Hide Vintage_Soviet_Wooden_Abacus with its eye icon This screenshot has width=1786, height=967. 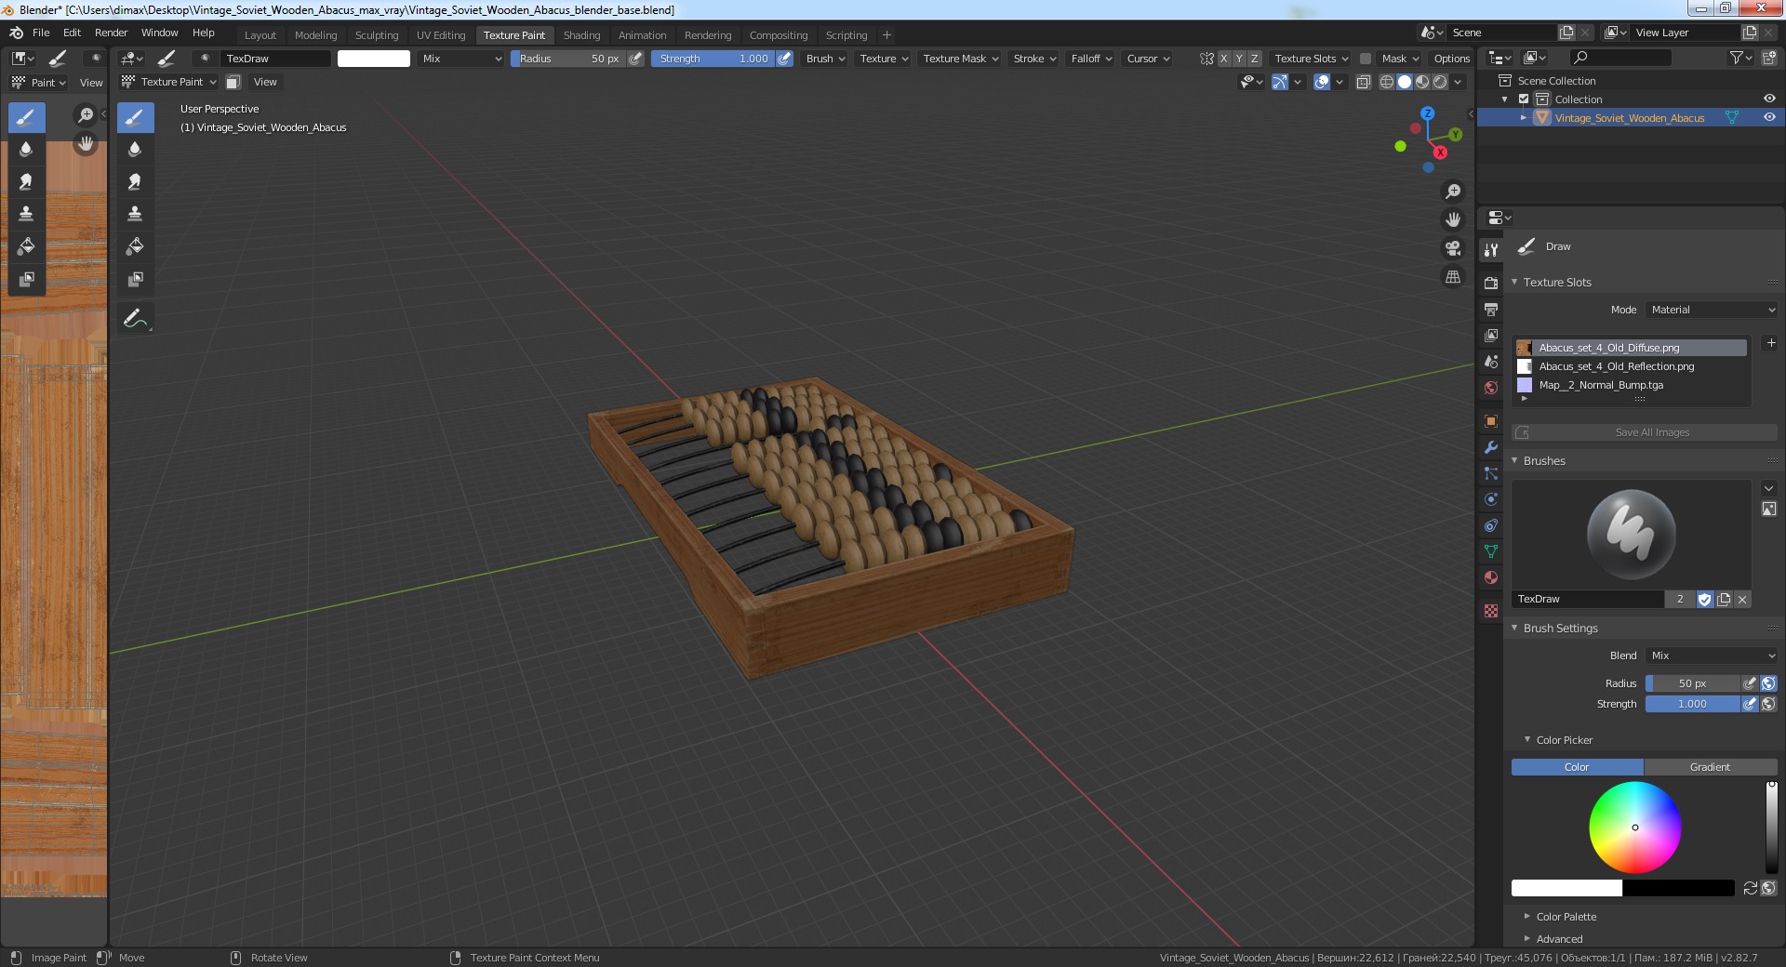point(1769,117)
